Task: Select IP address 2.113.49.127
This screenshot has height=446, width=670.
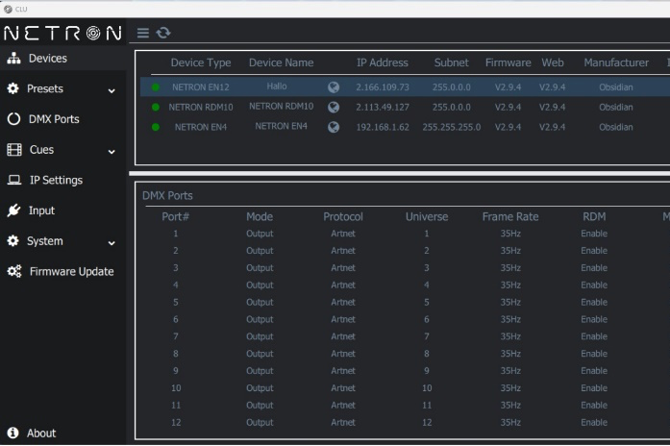Action: point(383,107)
